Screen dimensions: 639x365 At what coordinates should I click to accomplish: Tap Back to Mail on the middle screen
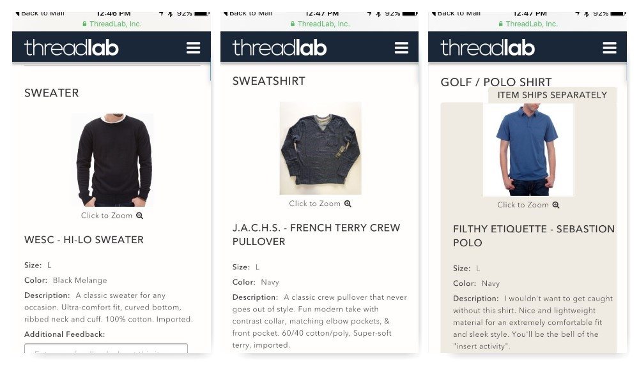[x=248, y=13]
